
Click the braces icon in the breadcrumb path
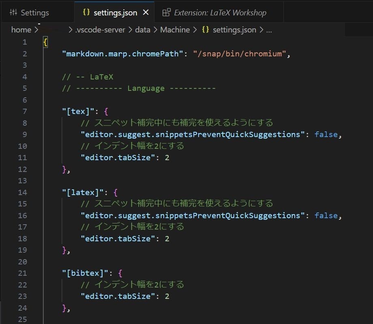click(206, 30)
